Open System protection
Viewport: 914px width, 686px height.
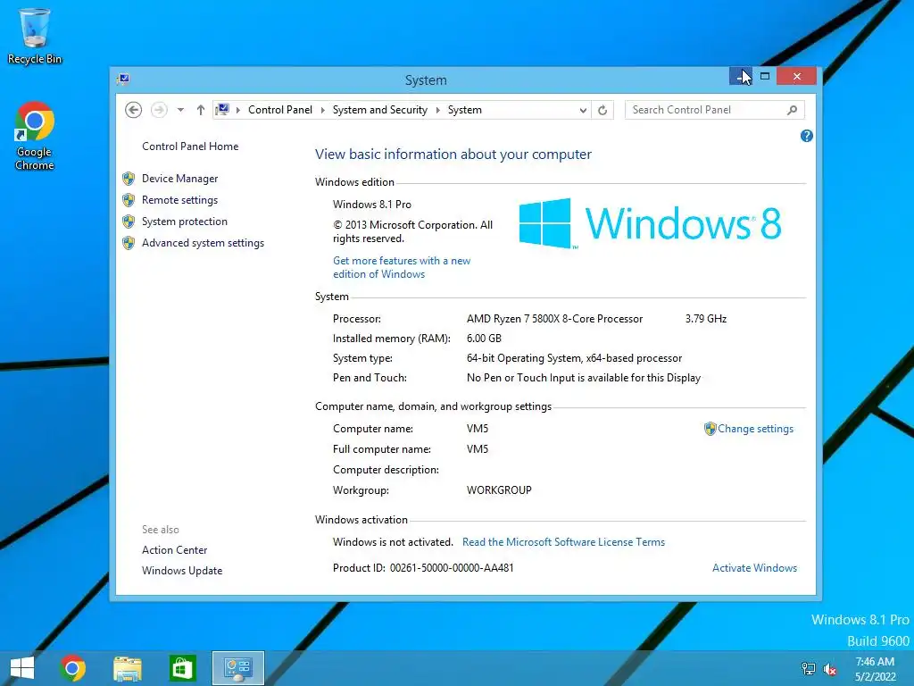pos(184,222)
